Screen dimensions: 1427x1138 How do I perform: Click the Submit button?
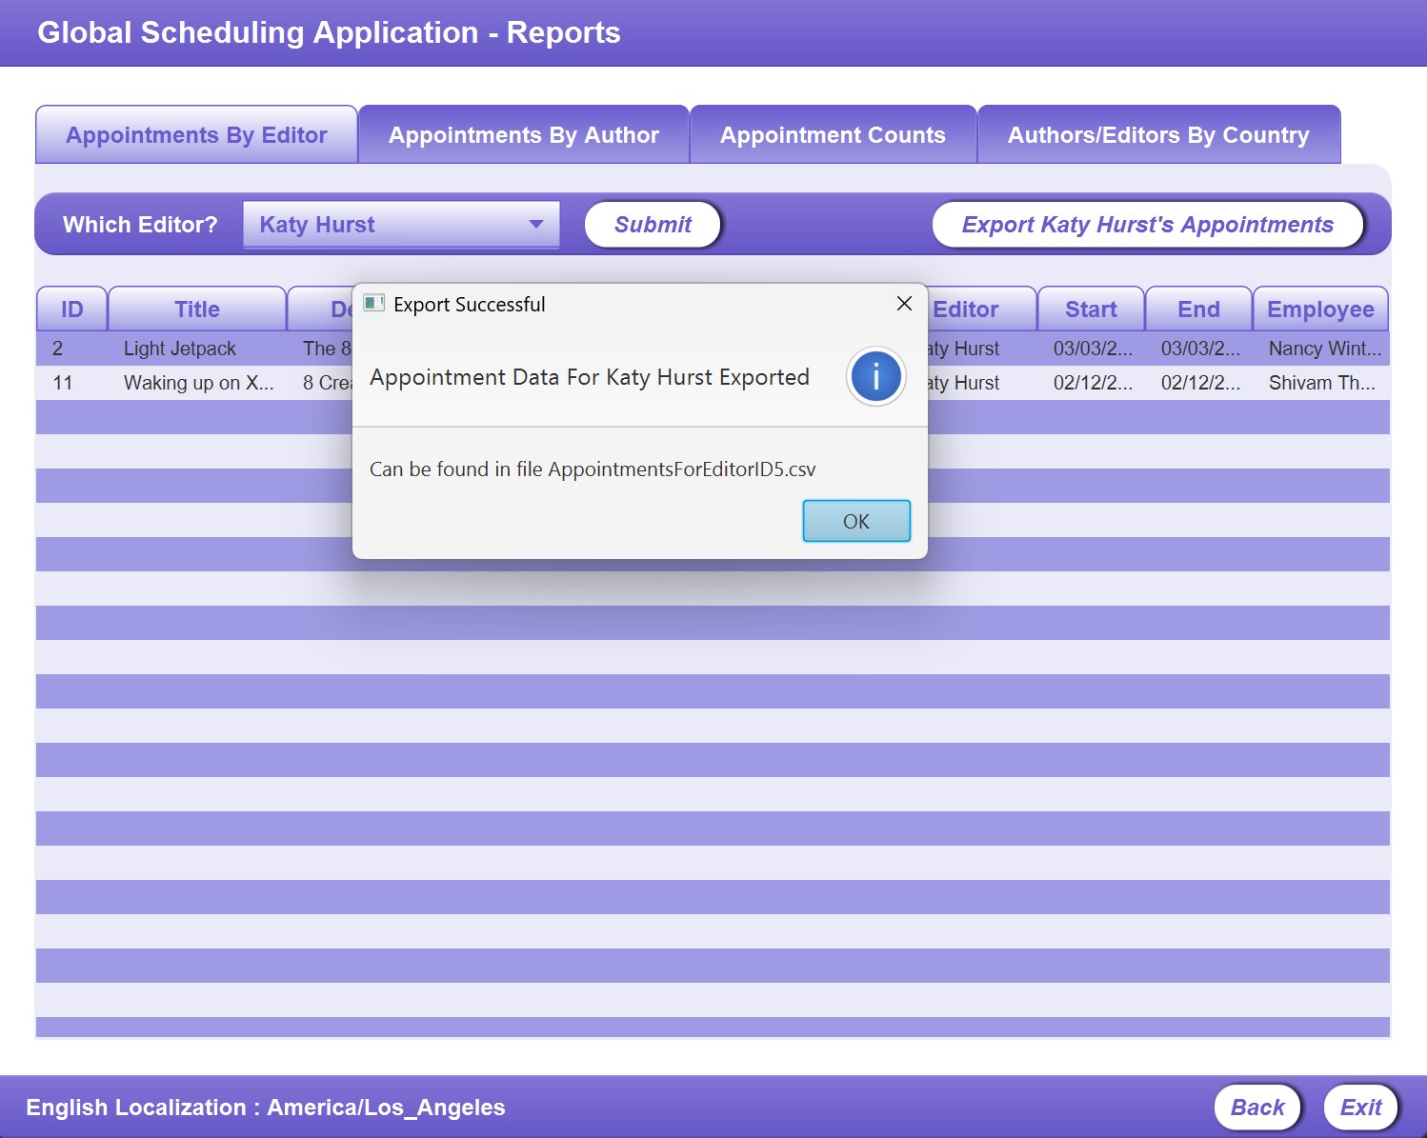pyautogui.click(x=653, y=225)
